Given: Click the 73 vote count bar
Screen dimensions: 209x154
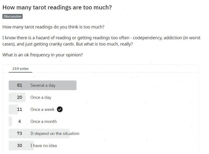Looking at the screenshot, I should [39, 134].
